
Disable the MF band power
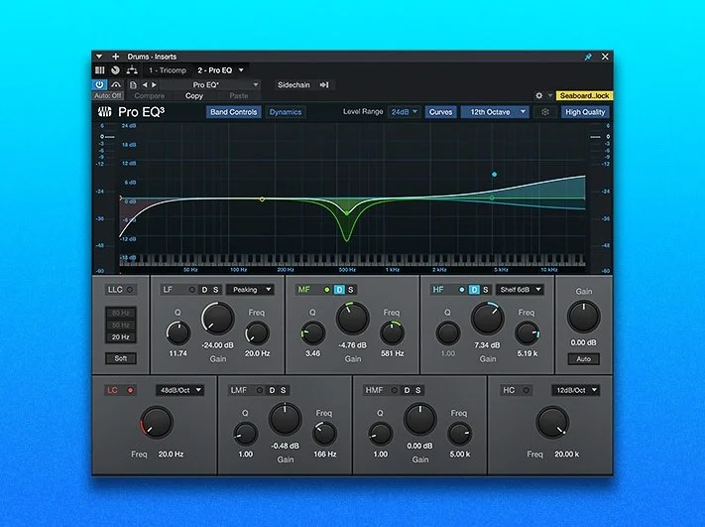(327, 290)
